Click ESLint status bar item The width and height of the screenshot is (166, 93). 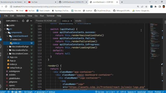(x=150, y=92)
